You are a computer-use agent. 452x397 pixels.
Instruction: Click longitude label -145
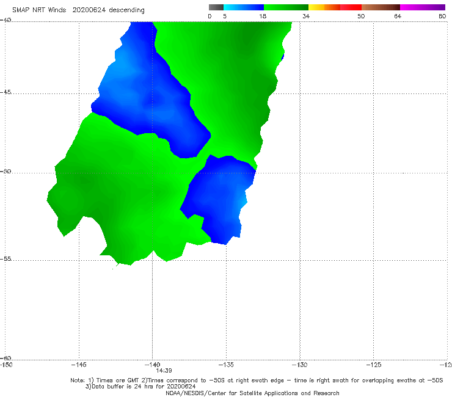tap(79, 365)
